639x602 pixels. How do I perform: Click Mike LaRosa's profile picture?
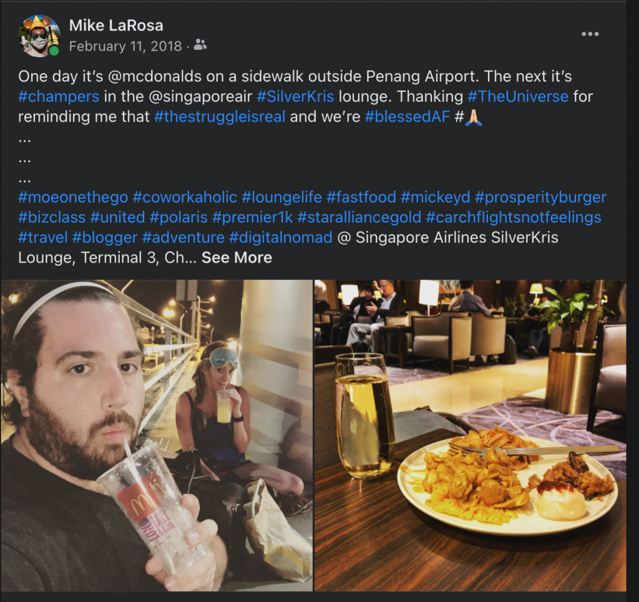39,36
